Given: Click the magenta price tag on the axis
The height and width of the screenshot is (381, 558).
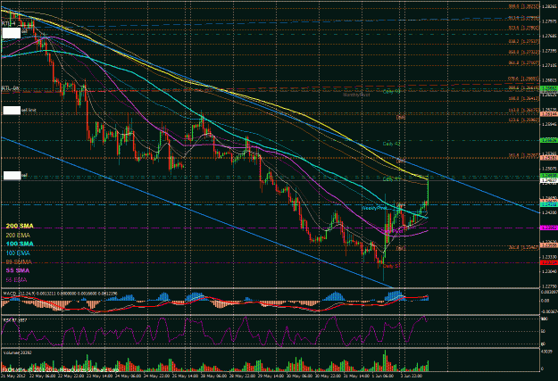Looking at the screenshot, I should tap(549, 228).
